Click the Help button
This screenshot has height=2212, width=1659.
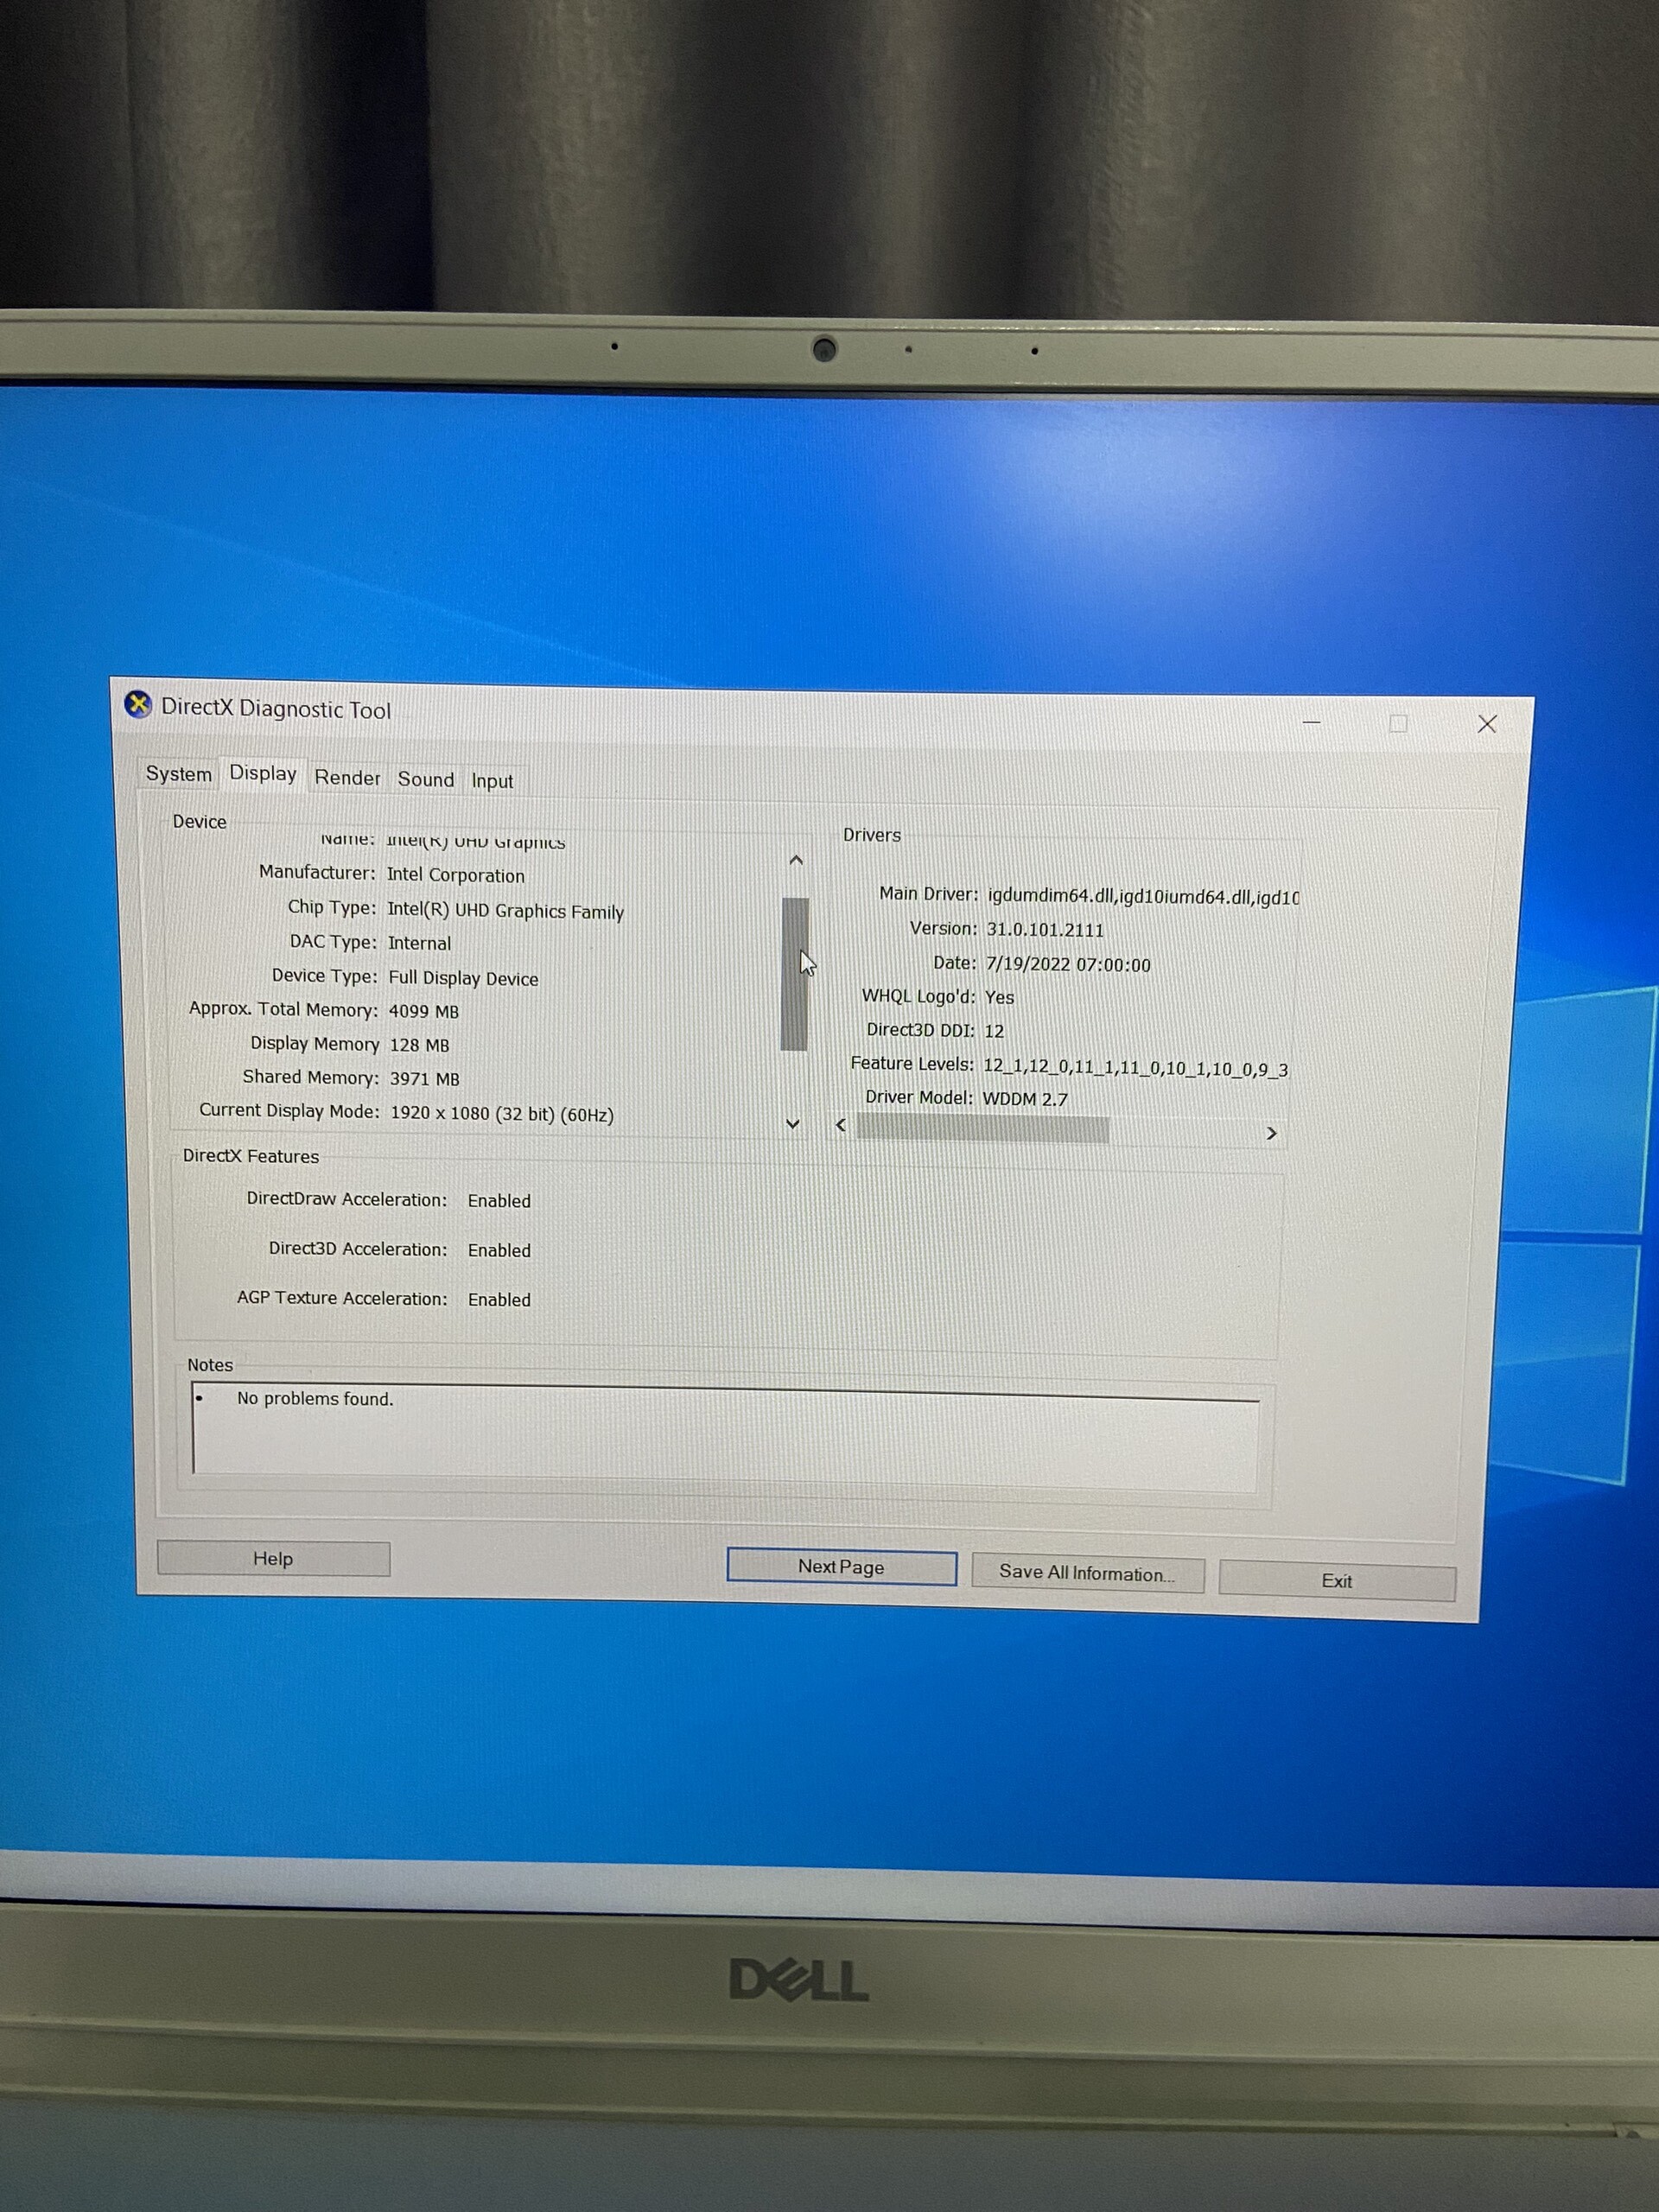(273, 1559)
